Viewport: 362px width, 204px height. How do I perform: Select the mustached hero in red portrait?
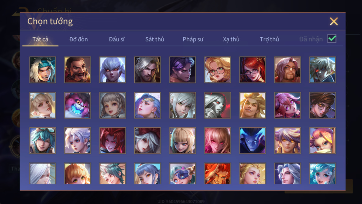[78, 70]
